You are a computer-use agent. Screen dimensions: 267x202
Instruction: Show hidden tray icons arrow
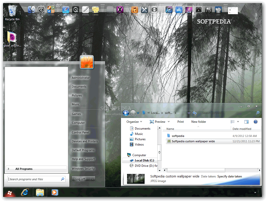click(x=255, y=192)
